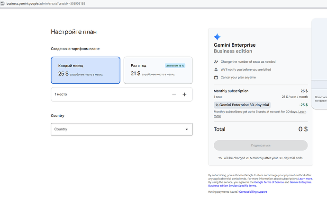Open 'Learn more' link about free seats

tap(302, 112)
